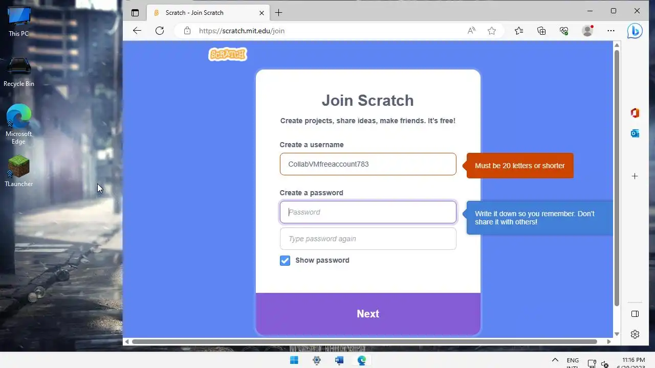
Task: Switch to Edge on the taskbar
Action: [x=362, y=360]
